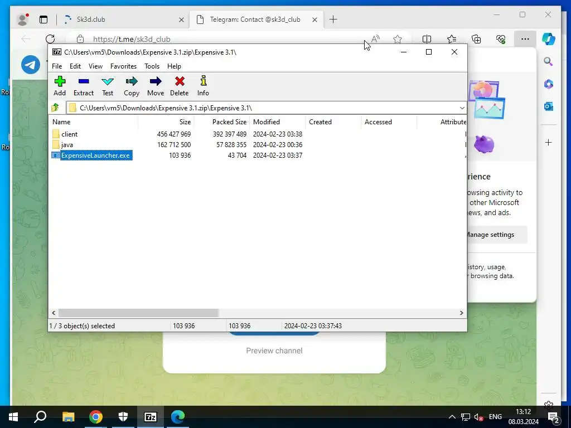
Task: Click the Copy toolbar icon
Action: click(132, 86)
